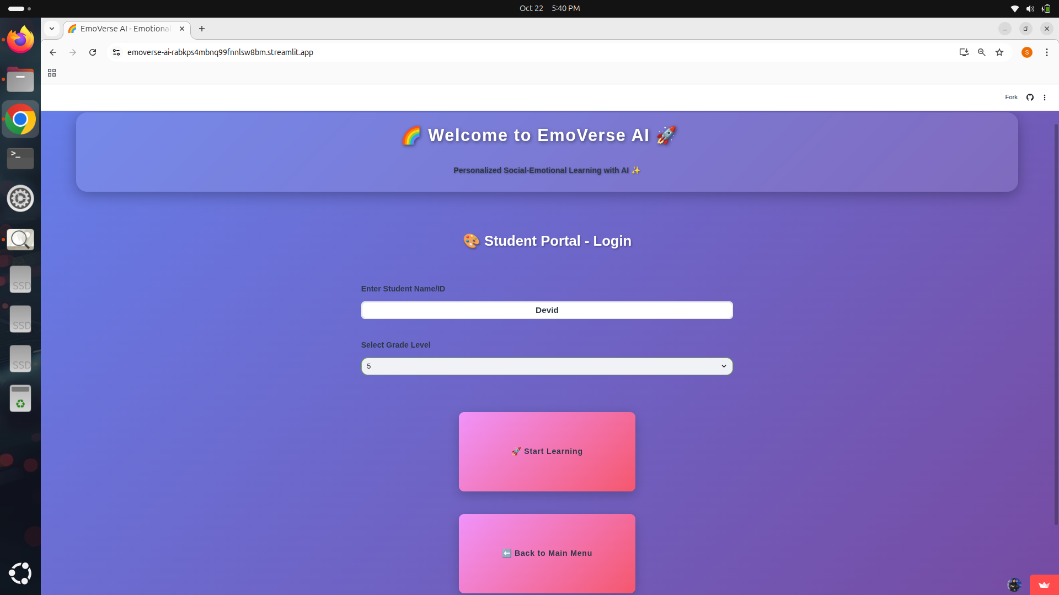Open the GitHub repository icon
Viewport: 1059px width, 595px height.
tap(1030, 98)
